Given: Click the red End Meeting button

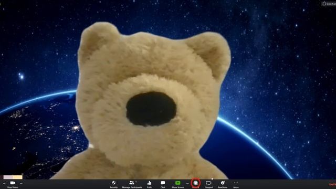Looking at the screenshot, I should [332, 184].
